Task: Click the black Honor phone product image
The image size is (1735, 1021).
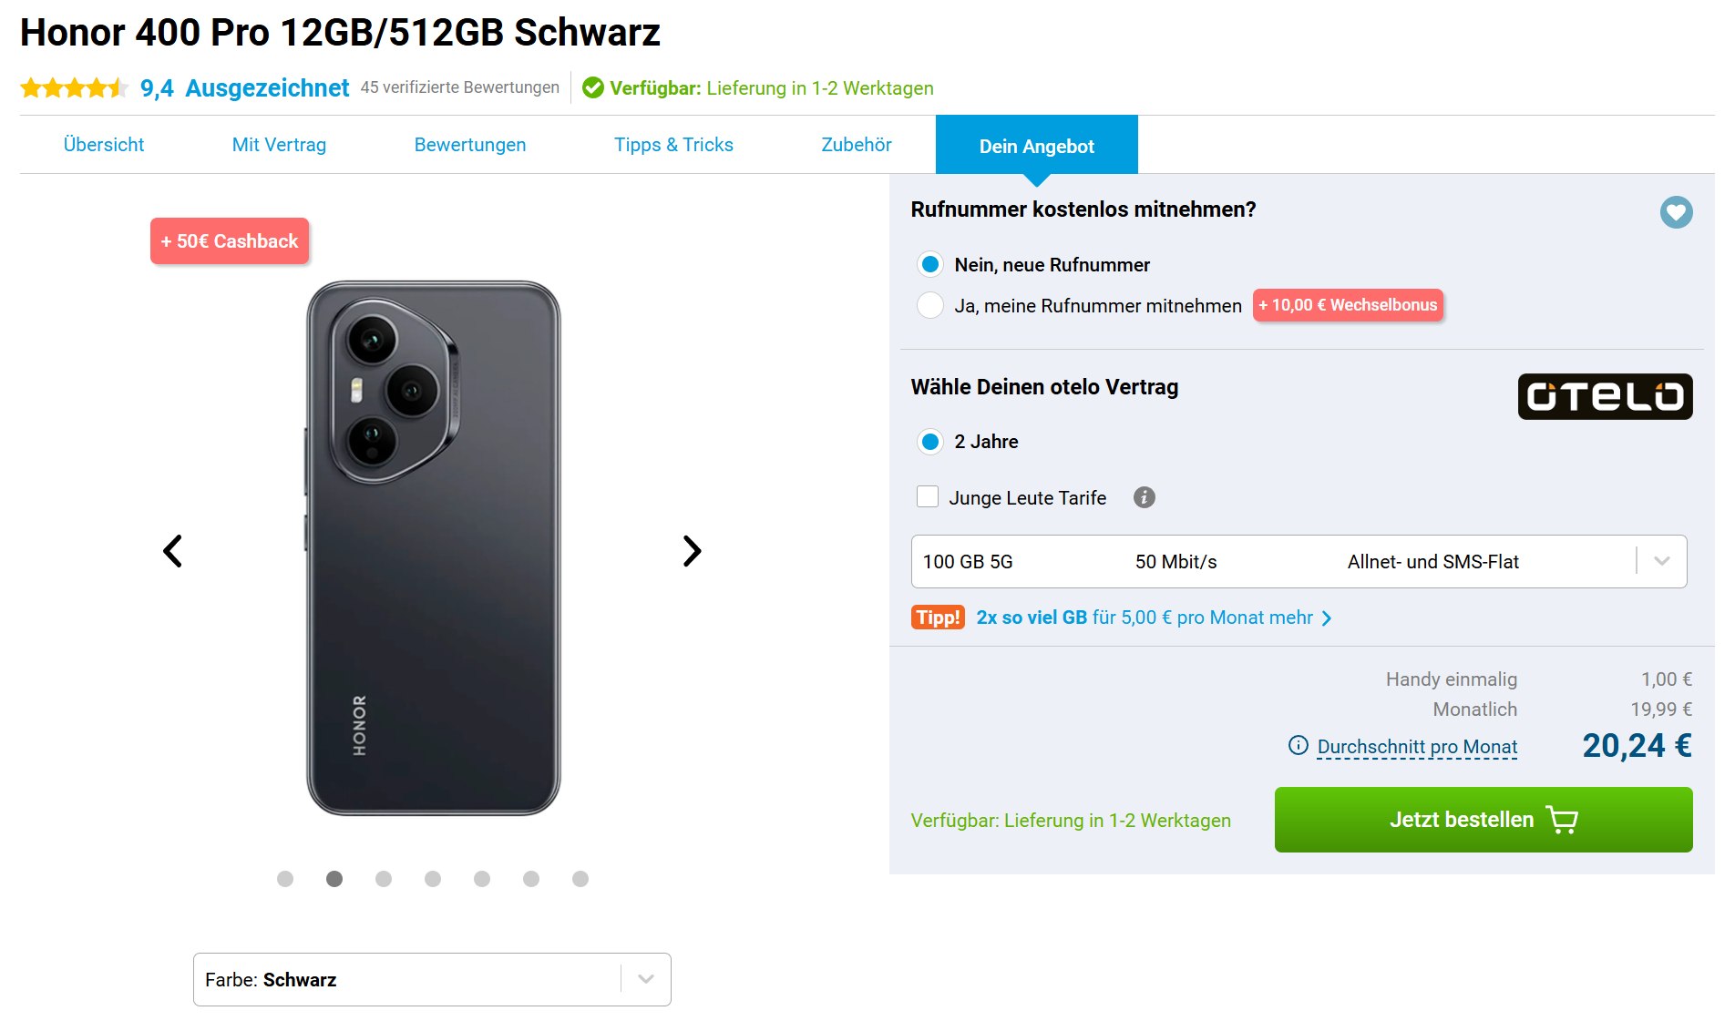Action: click(x=433, y=547)
